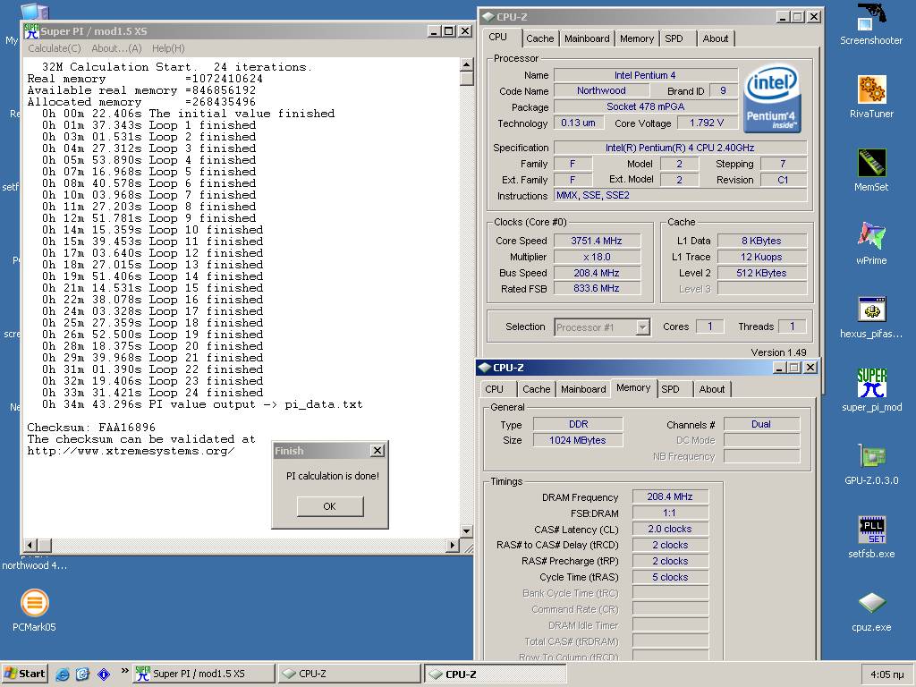Select About tab in lower CPU-Z window
The width and height of the screenshot is (916, 687).
click(712, 389)
